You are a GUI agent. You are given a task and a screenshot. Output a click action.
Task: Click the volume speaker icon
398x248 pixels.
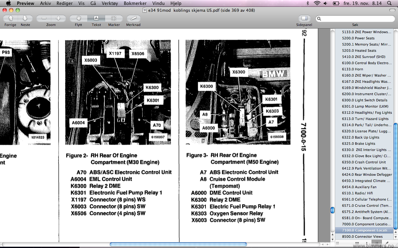pyautogui.click(x=326, y=3)
